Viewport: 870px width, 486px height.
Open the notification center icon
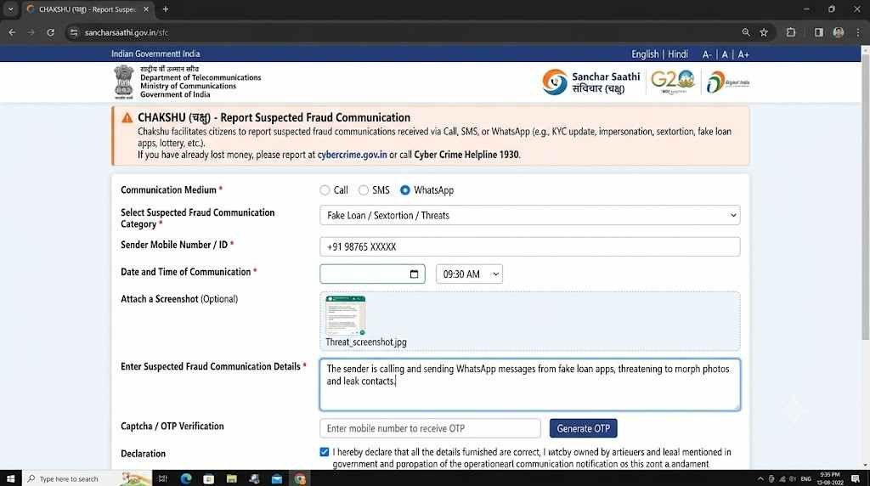point(856,478)
